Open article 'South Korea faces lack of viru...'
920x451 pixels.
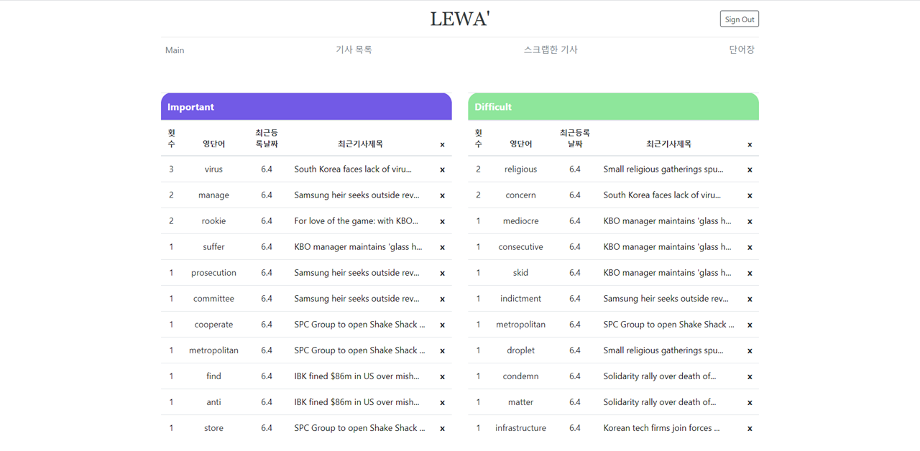(351, 169)
